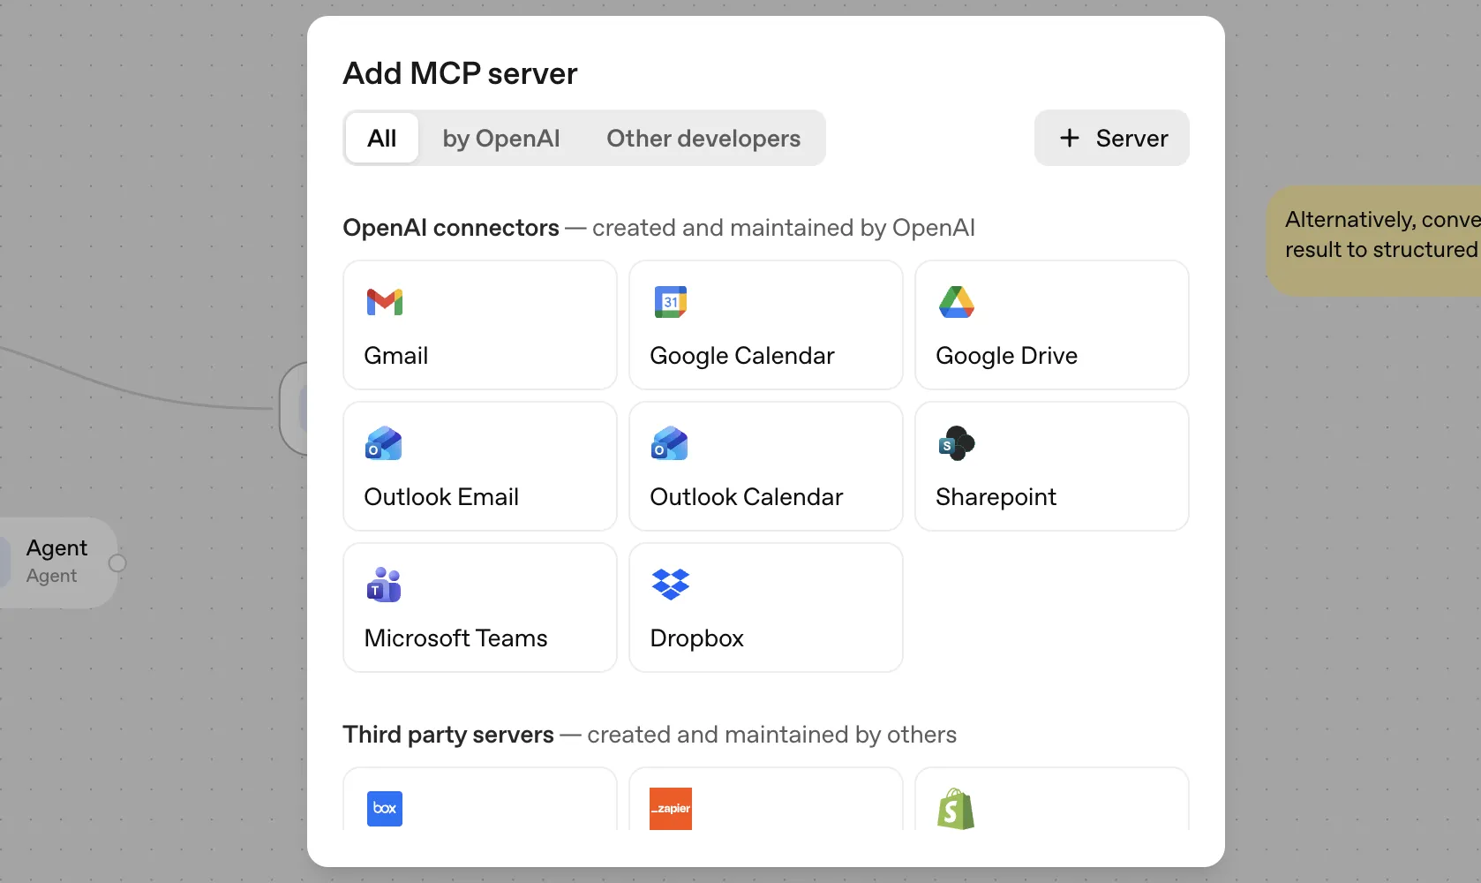Image resolution: width=1481 pixels, height=883 pixels.
Task: Select the Google Calendar icon
Action: click(670, 303)
